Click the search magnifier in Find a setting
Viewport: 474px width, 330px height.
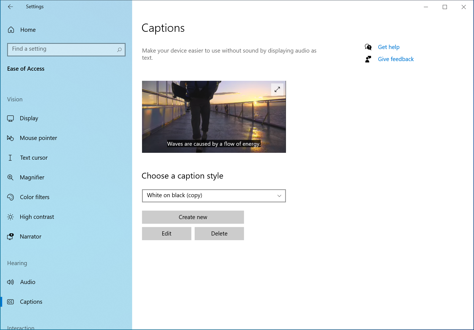(x=119, y=50)
